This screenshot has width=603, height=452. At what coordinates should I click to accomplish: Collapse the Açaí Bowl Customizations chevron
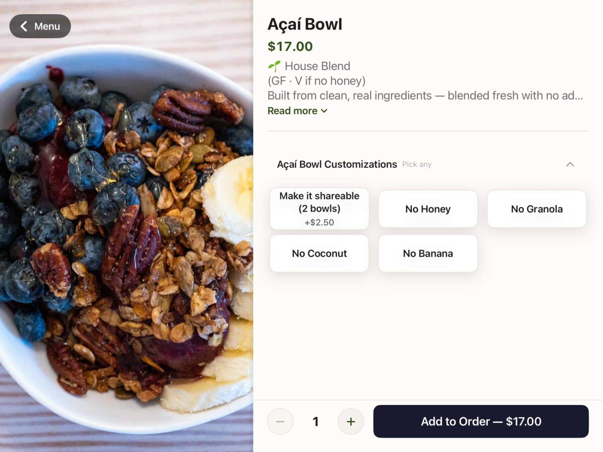[x=570, y=164]
